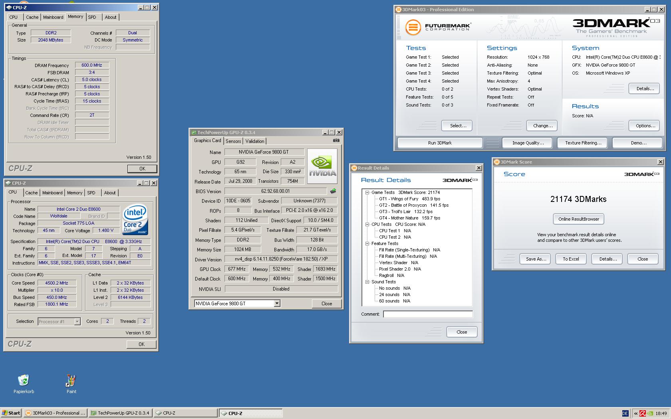Switch to first CPU-Z taskbar item
The image size is (671, 419).
coord(185,413)
